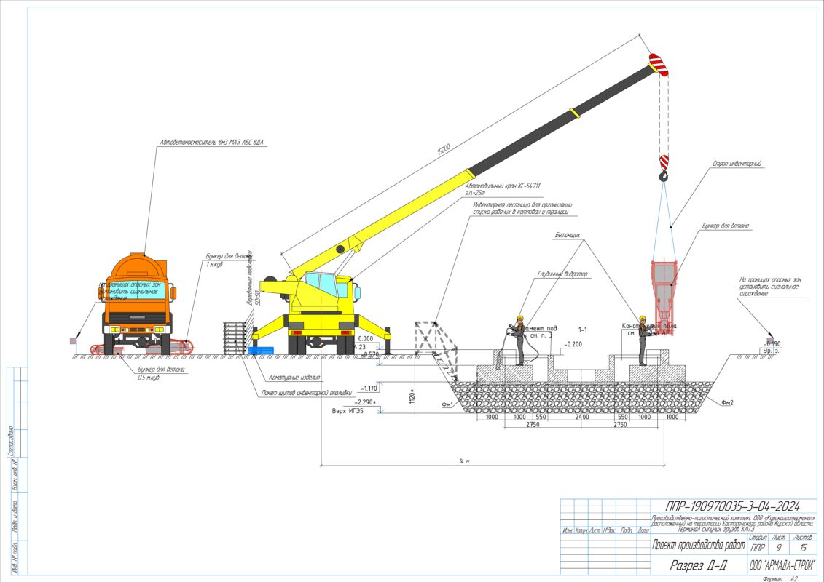Select the "Автомобильный кран КС-54711" label
Viewport: 824px width, 582px height.
[x=503, y=186]
